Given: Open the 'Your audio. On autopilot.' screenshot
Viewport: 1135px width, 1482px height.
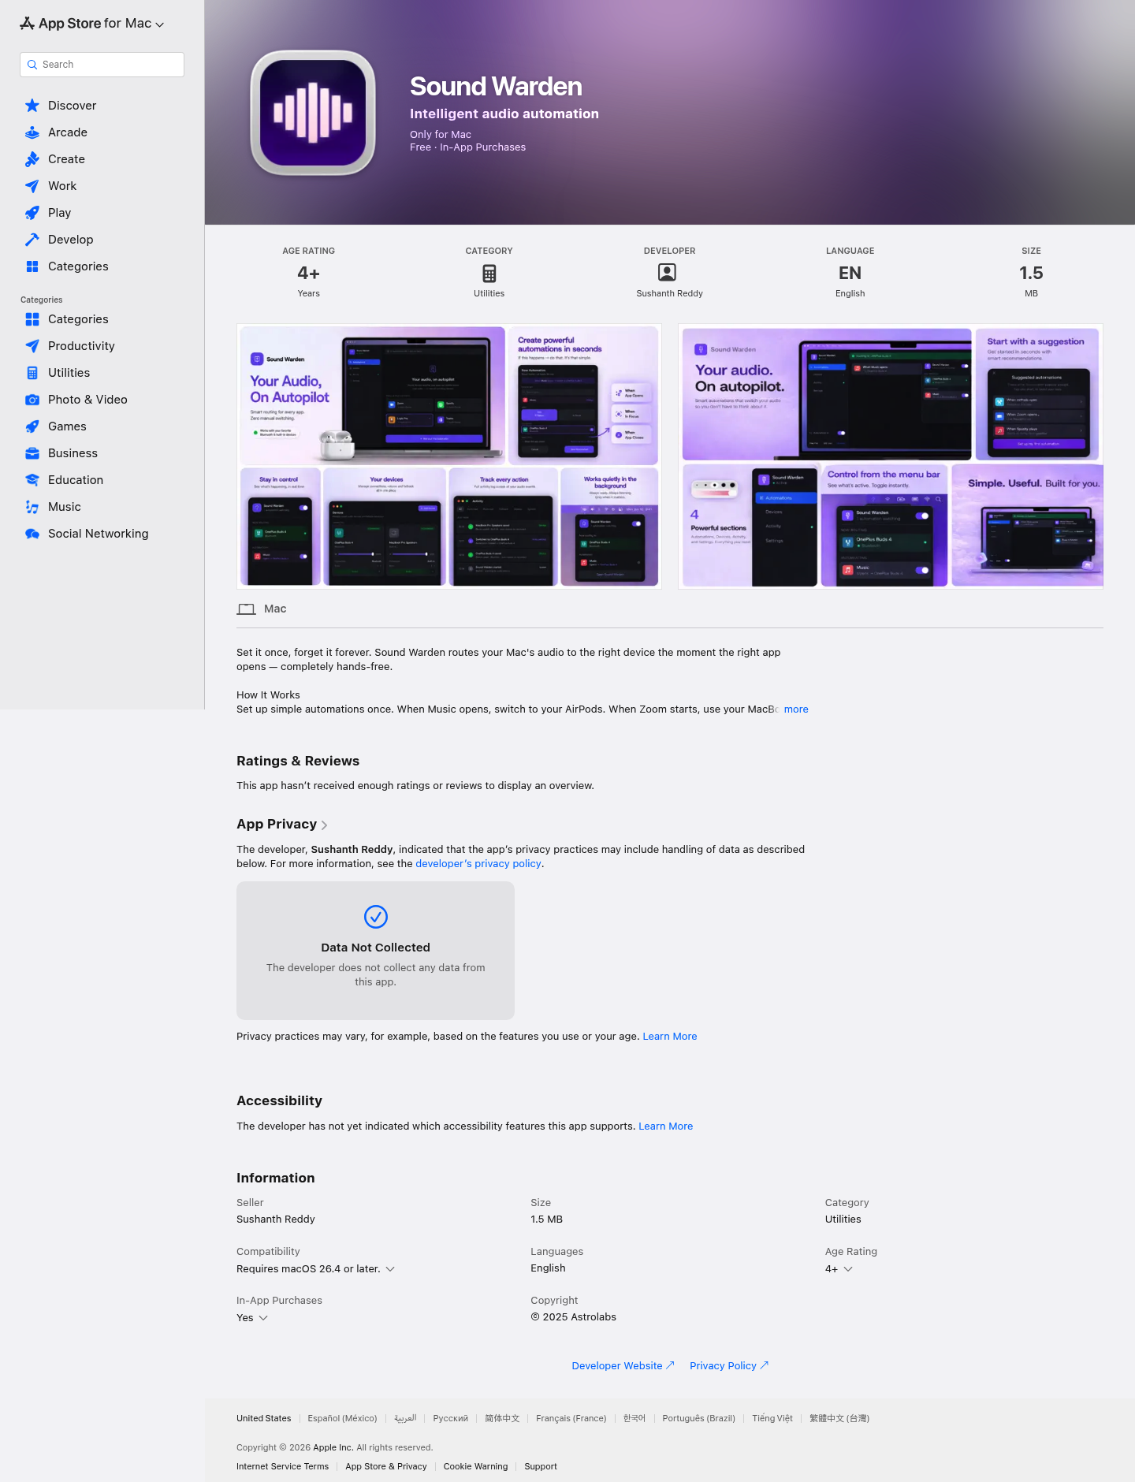Looking at the screenshot, I should click(891, 456).
